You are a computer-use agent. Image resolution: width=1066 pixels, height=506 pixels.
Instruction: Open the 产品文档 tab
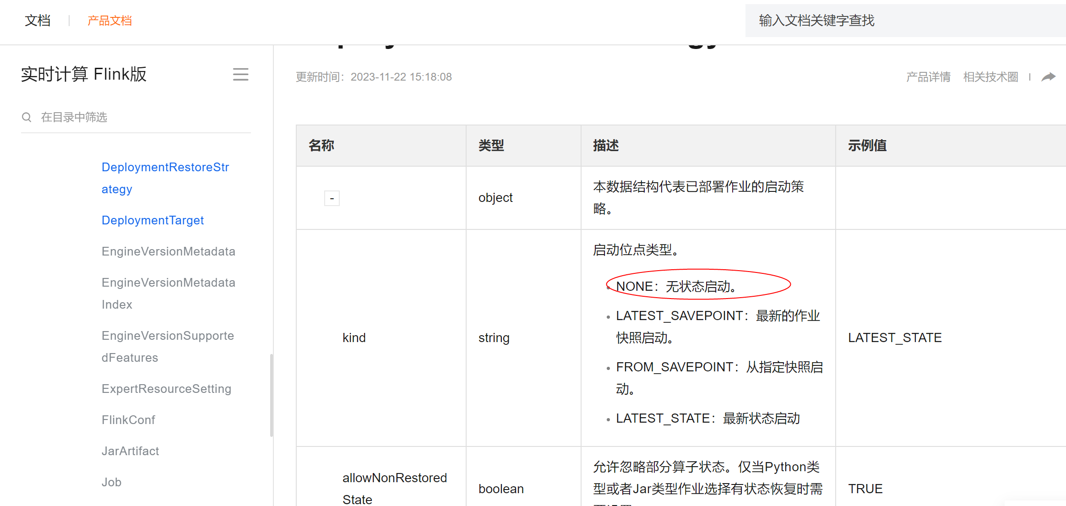109,21
